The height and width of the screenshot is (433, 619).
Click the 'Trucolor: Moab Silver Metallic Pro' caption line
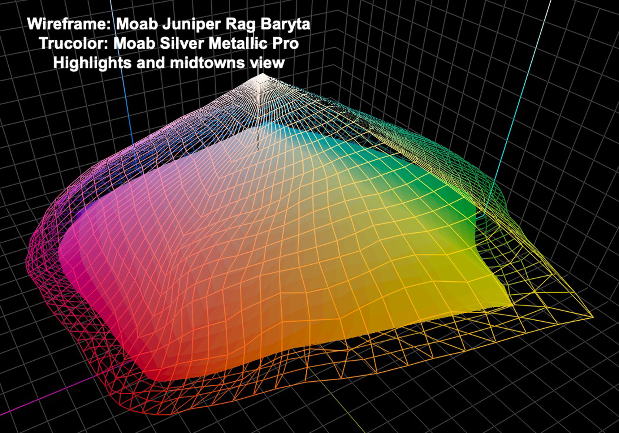169,43
